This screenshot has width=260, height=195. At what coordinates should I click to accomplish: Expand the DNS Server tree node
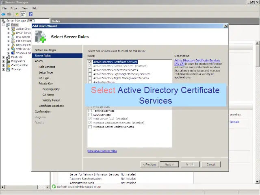[8, 37]
